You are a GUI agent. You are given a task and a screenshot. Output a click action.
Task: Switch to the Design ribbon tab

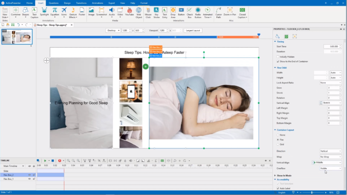pyautogui.click(x=67, y=3)
